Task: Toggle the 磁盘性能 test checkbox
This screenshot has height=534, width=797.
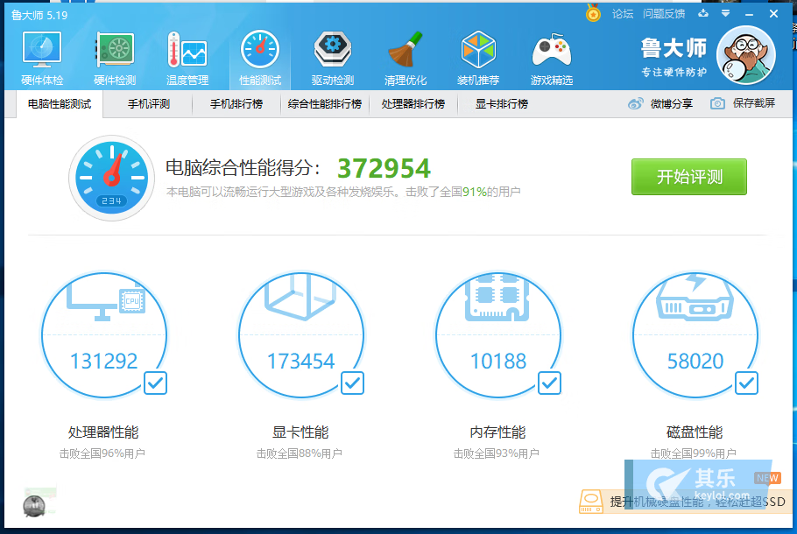Action: coord(746,383)
